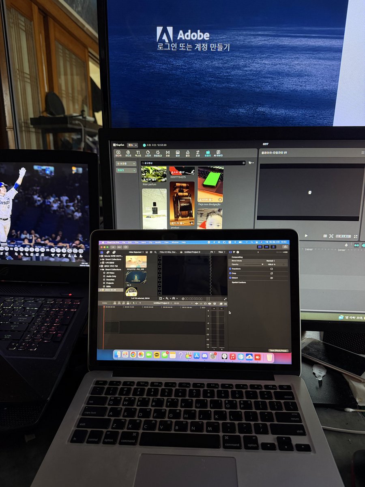Click the CapCut template search field
Screen dimensions: 365x487
tap(193, 163)
